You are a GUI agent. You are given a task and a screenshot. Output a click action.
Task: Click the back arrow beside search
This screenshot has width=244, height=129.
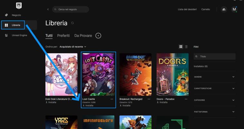point(48,9)
